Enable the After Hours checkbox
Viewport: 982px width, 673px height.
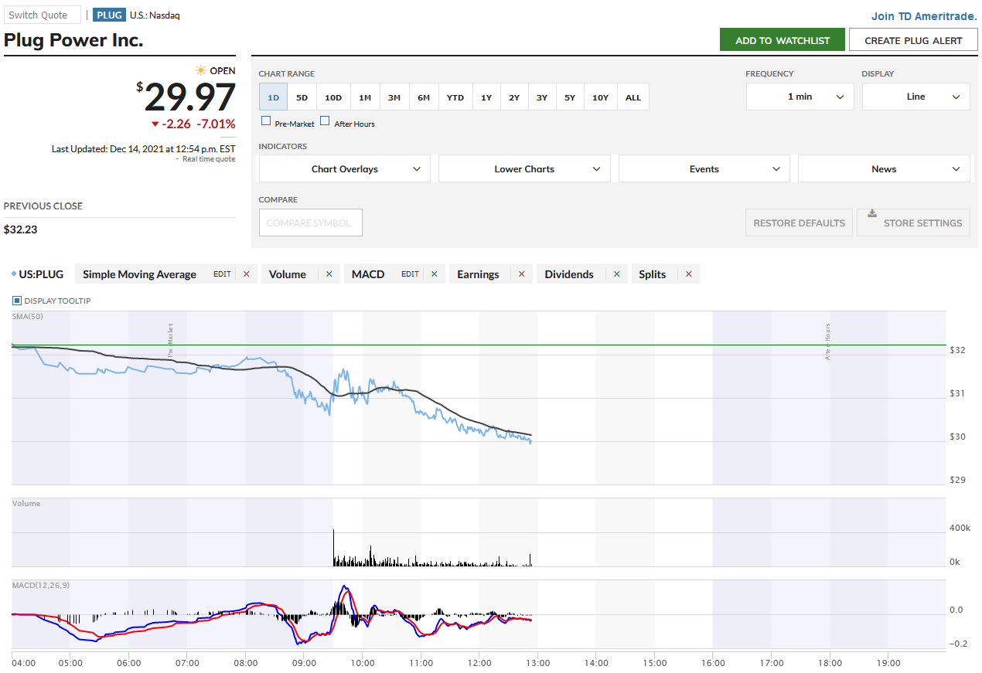point(325,121)
